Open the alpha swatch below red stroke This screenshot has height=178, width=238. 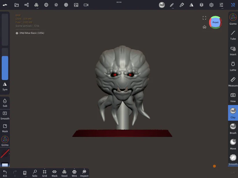pos(5,165)
